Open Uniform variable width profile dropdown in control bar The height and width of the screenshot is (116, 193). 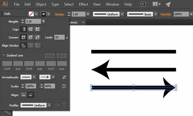(122, 14)
